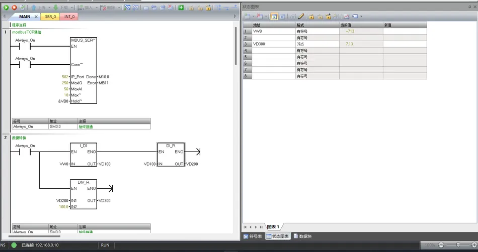
Task: Open the add chart dropdown arrow
Action: 253,17
